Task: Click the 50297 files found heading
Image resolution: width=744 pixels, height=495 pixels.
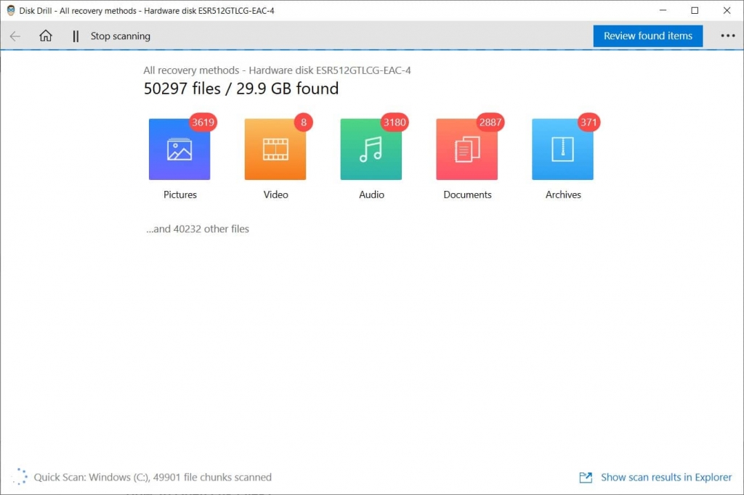Action: pos(240,89)
